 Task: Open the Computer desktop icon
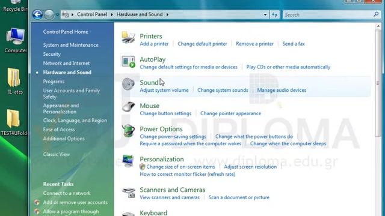point(15,40)
